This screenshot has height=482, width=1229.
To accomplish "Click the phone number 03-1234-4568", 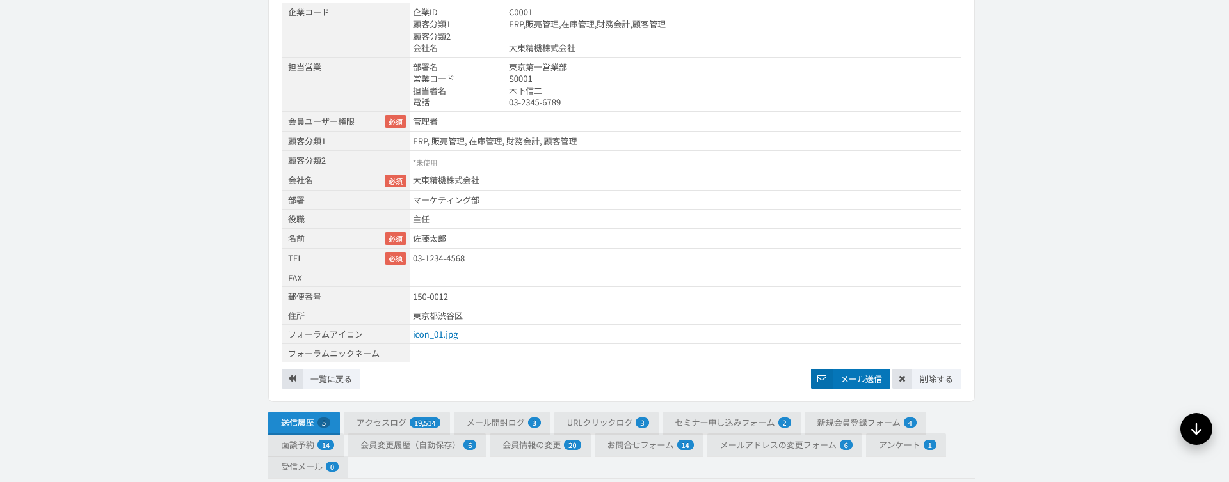I will pos(438,258).
